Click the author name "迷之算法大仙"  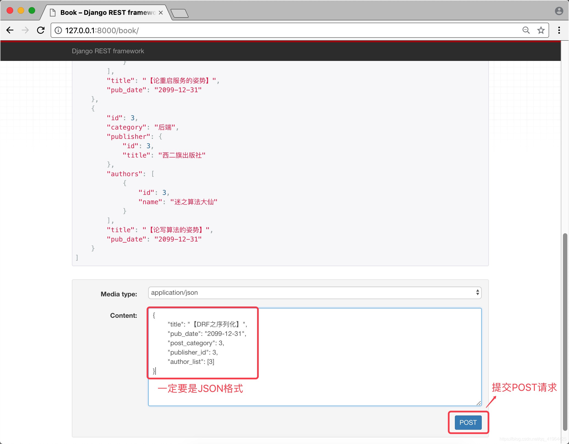194,202
